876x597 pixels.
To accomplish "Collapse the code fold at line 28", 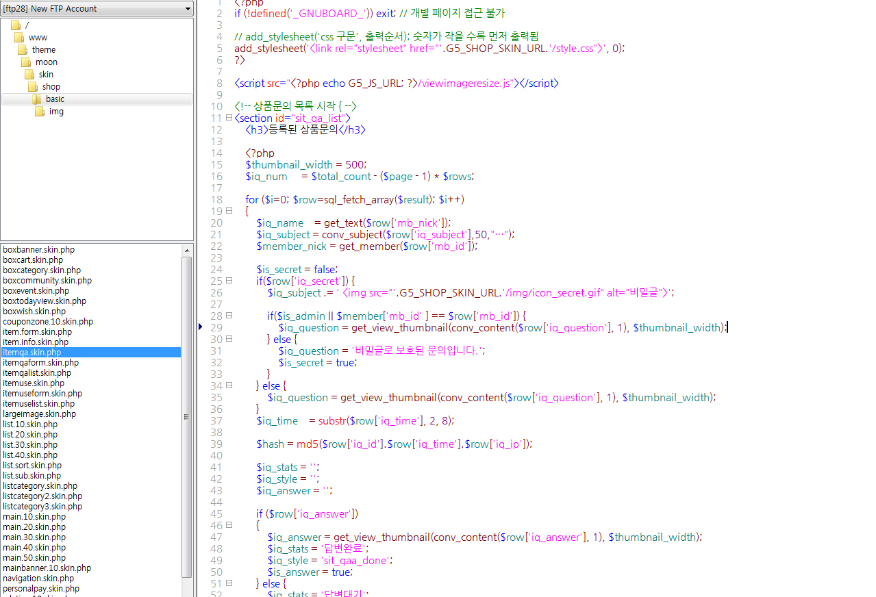I will pyautogui.click(x=229, y=316).
